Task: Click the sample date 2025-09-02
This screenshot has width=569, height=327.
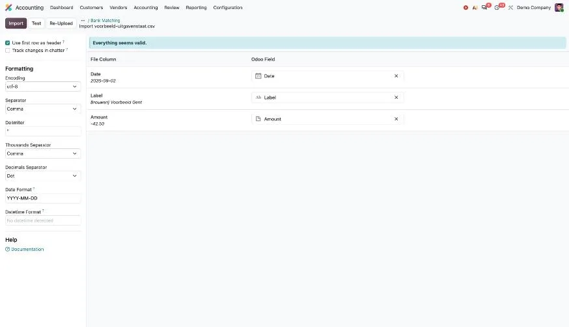Action: (103, 81)
